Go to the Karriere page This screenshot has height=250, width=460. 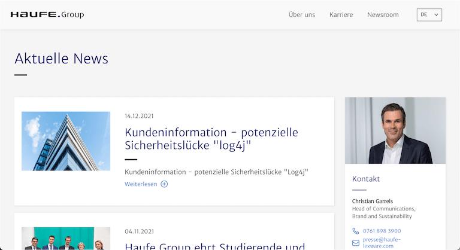click(x=341, y=15)
